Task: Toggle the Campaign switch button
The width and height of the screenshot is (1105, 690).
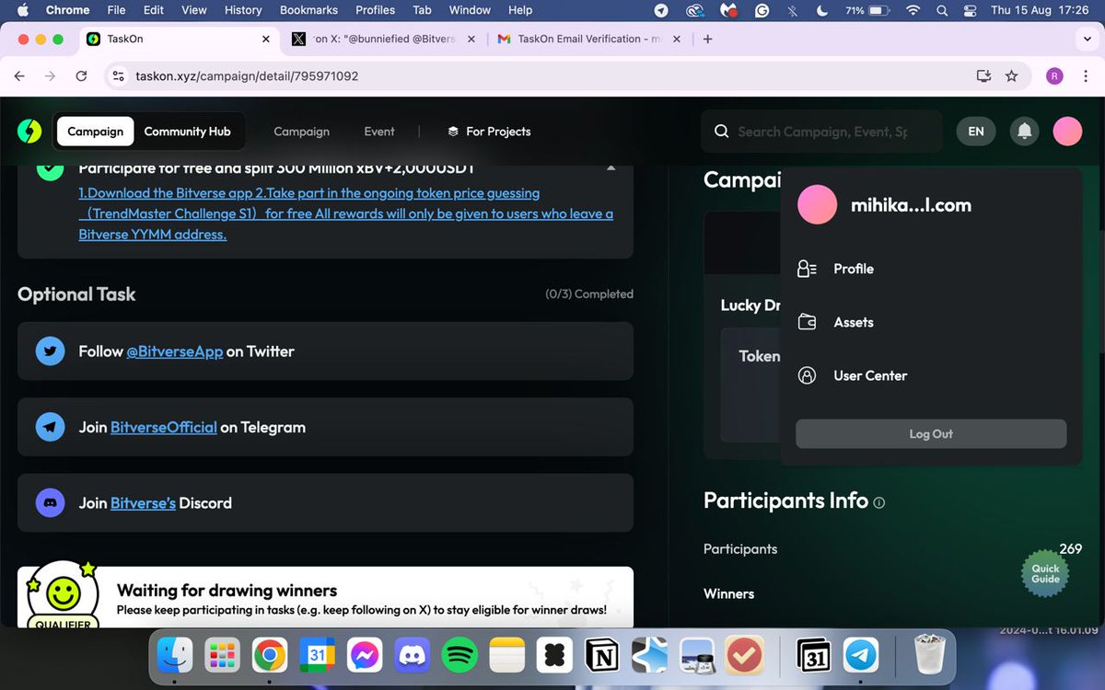Action: (x=95, y=132)
